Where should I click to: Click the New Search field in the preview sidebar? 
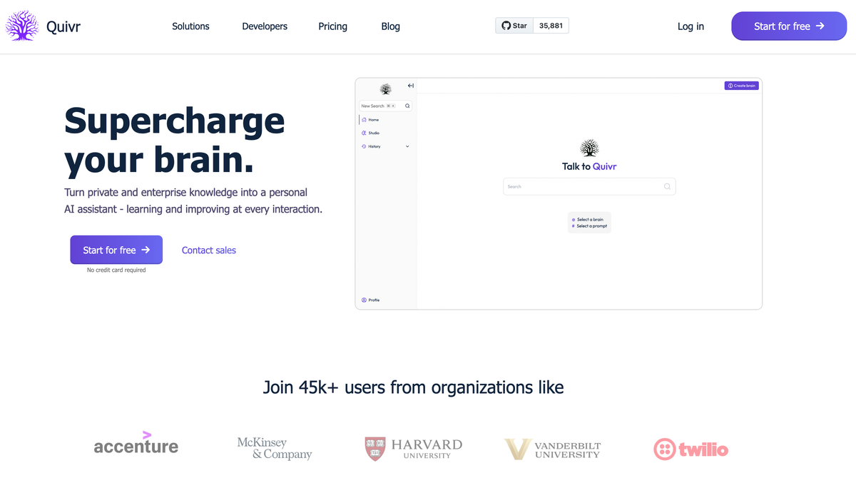point(386,106)
